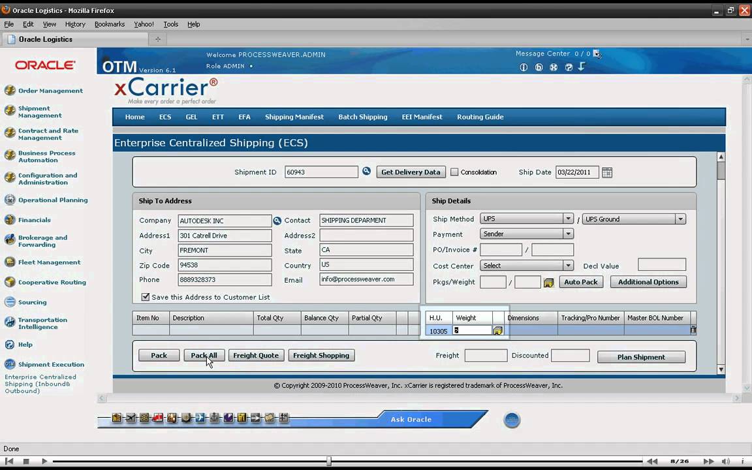Click the volume speaker icon
Image resolution: width=752 pixels, height=470 pixels.
coord(726,461)
